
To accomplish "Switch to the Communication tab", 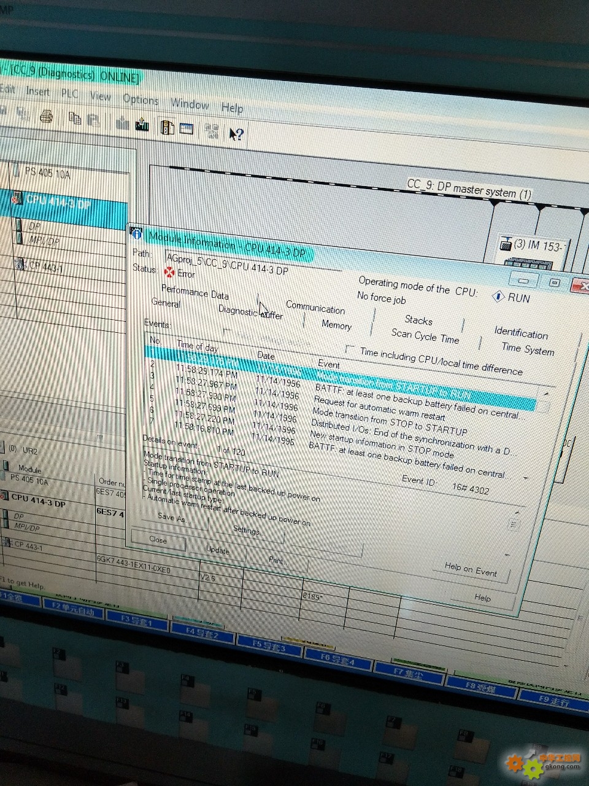I will pyautogui.click(x=315, y=306).
